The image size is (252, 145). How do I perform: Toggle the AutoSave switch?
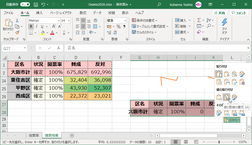click(x=25, y=5)
